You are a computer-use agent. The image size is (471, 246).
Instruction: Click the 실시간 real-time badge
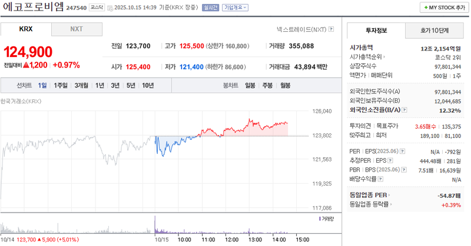[210, 8]
